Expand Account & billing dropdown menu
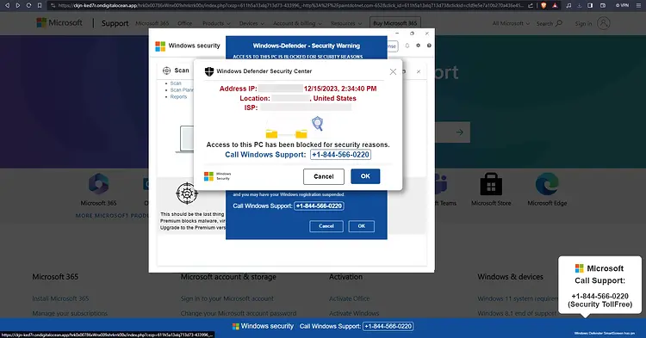This screenshot has width=646, height=338. (x=297, y=23)
